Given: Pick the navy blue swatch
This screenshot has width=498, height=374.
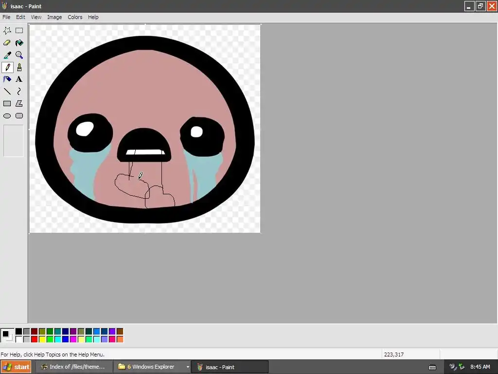Looking at the screenshot, I should pos(66,331).
